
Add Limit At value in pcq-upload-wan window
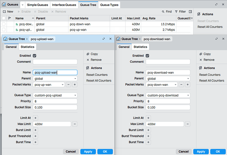click(x=36, y=118)
